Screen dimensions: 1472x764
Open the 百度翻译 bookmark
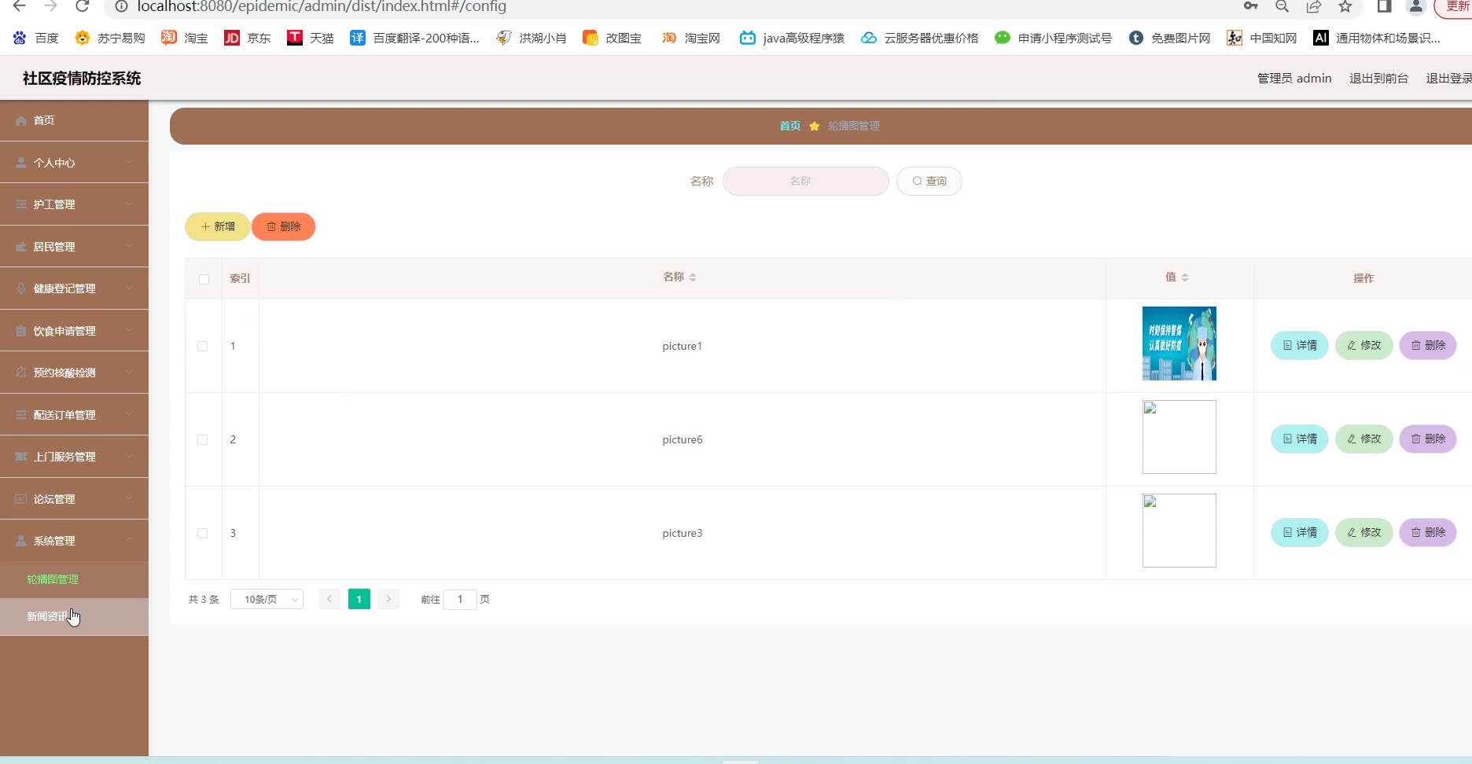pyautogui.click(x=414, y=38)
